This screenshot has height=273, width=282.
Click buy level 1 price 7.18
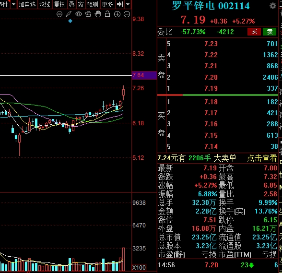click(211, 102)
